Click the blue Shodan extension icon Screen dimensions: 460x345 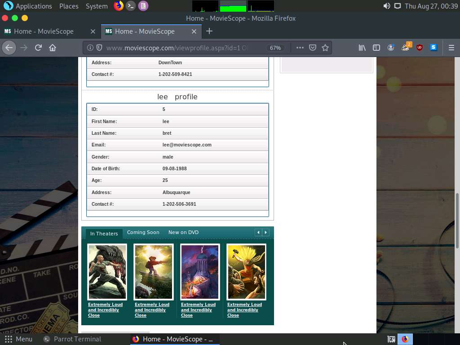(433, 48)
